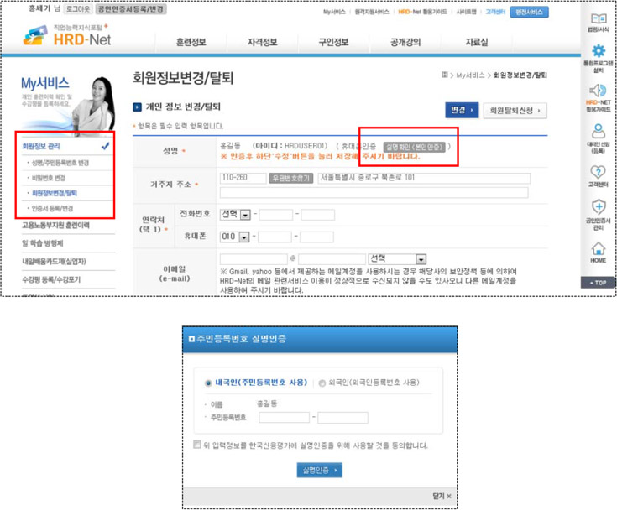Click the 우편번호찾기 button
The width and height of the screenshot is (617, 510).
[290, 179]
